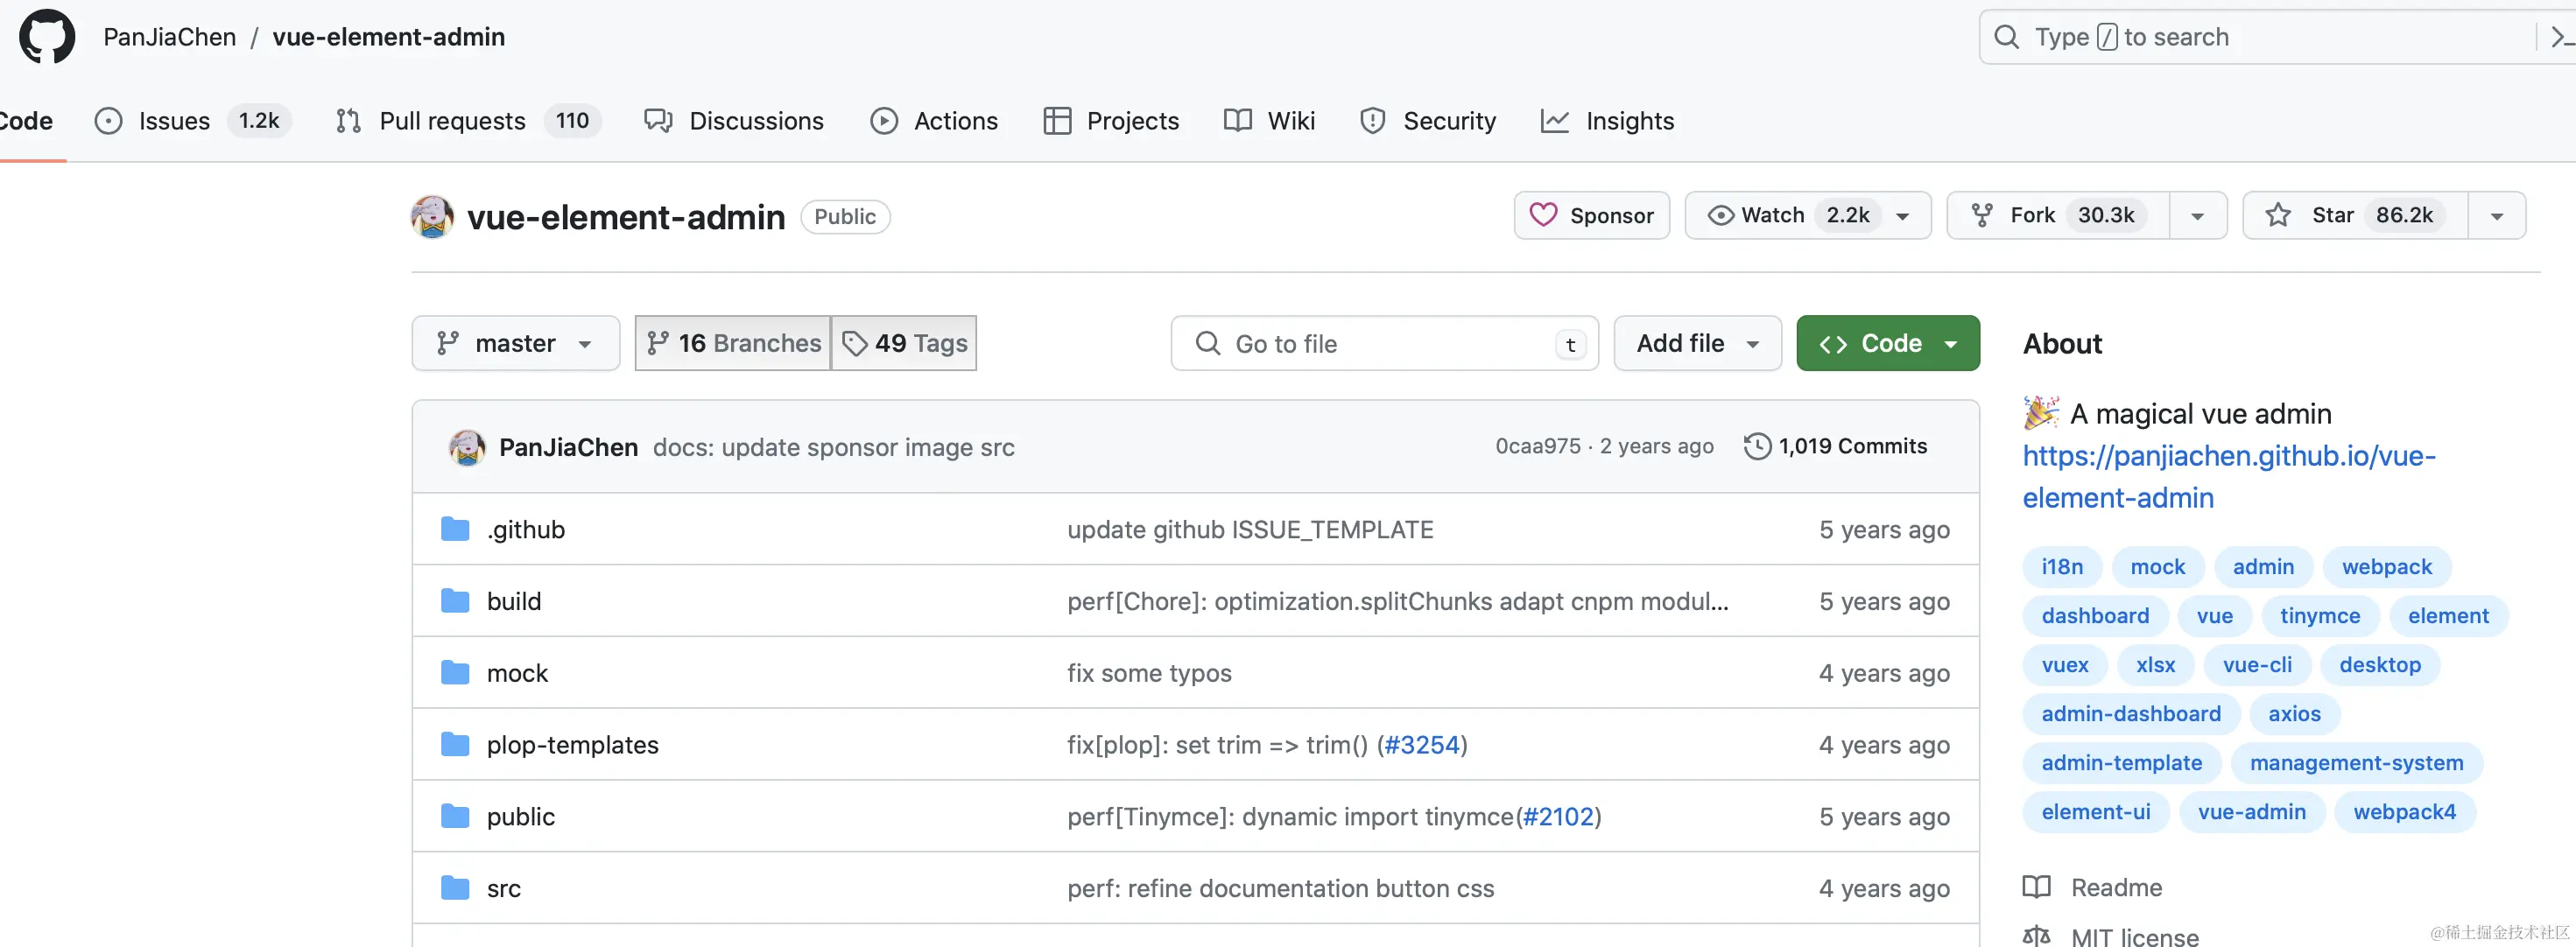Click the GitHub Octocat logo
The image size is (2576, 947).
click(47, 37)
